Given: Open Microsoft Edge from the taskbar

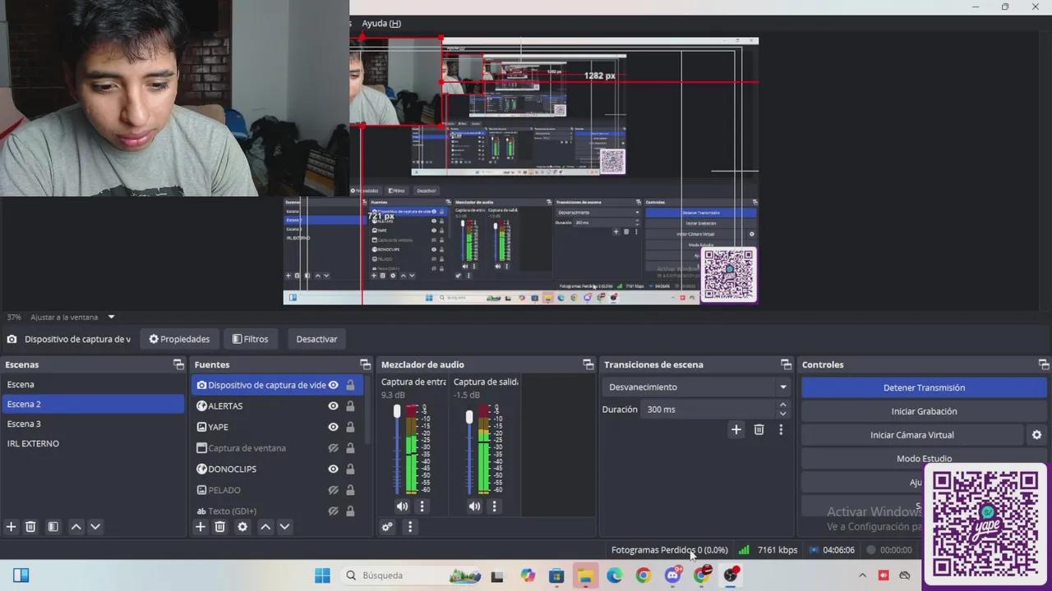Looking at the screenshot, I should click(615, 575).
